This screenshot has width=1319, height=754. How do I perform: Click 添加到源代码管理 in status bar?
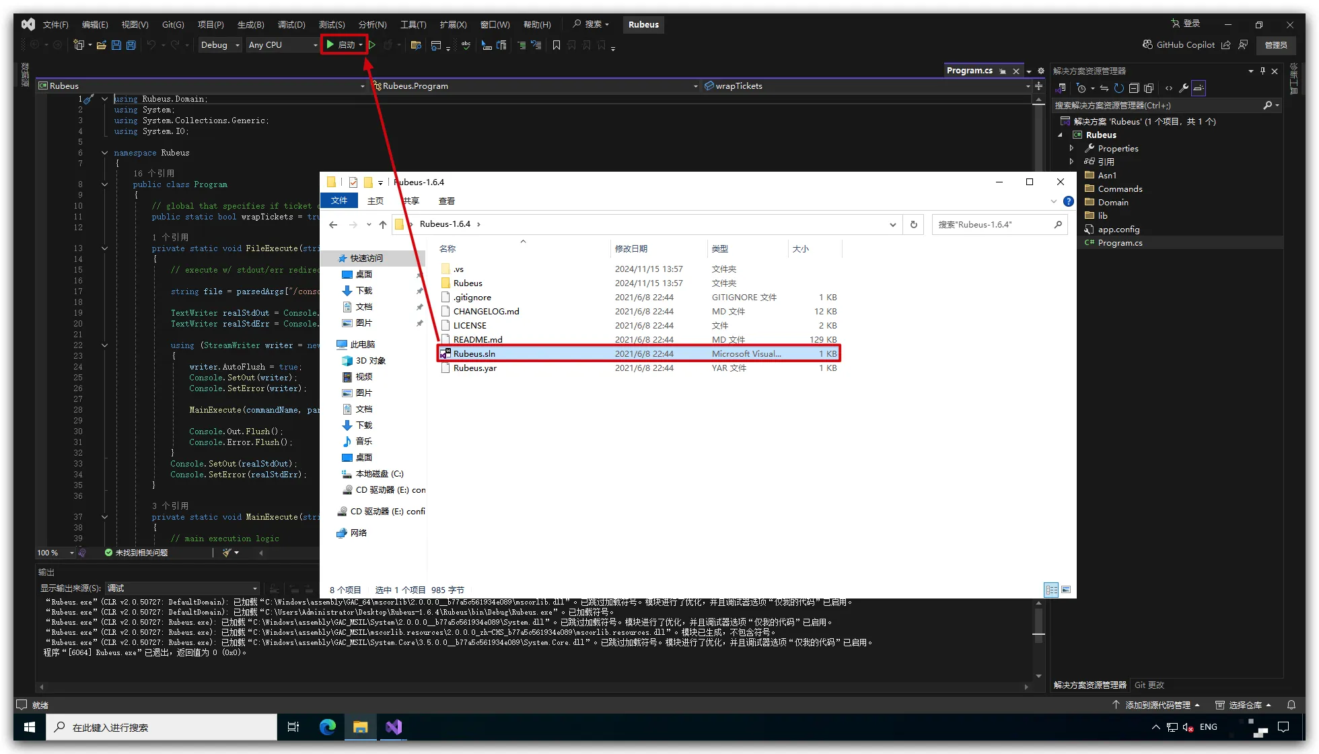pos(1157,705)
